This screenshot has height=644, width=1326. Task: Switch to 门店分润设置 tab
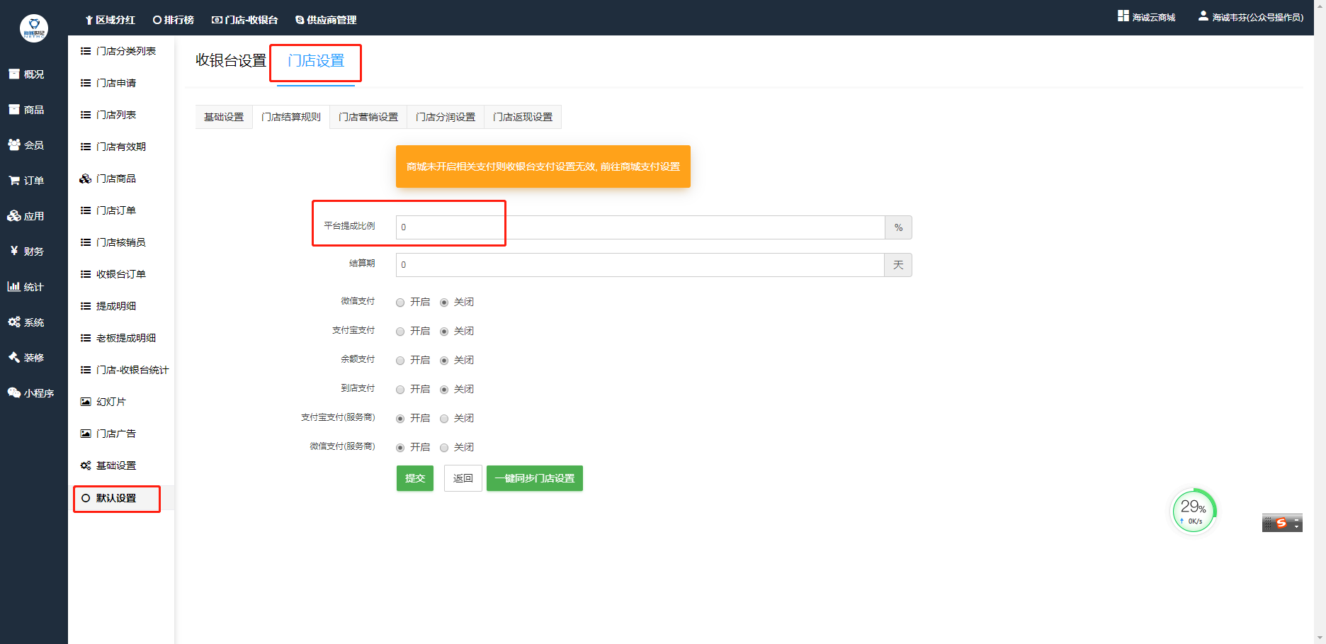point(446,117)
